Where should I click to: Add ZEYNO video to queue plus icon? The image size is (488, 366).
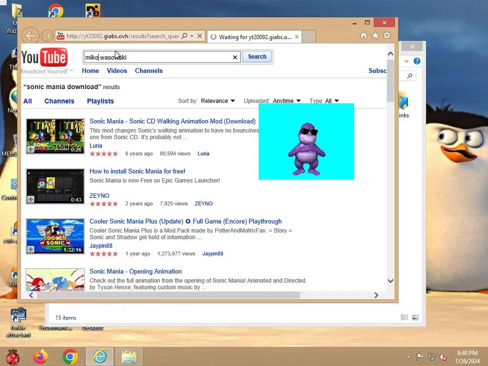(30, 200)
